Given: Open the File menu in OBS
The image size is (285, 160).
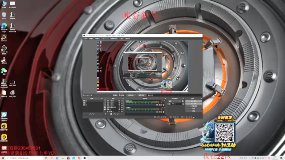Looking at the screenshot, I should [x=85, y=39].
